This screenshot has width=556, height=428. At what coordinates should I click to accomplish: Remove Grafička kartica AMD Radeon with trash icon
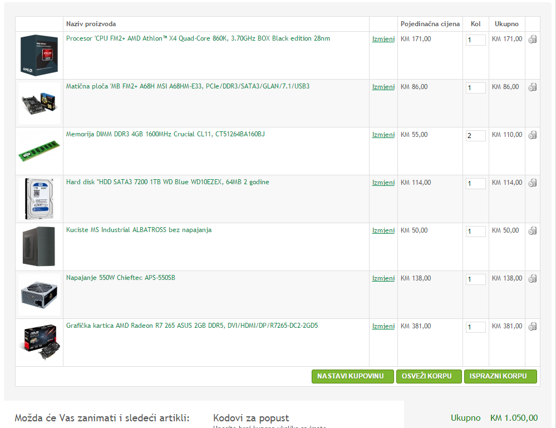pos(532,326)
